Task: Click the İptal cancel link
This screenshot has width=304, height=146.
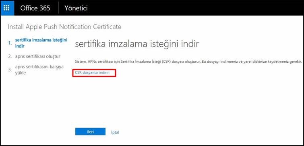Action: coord(115,132)
